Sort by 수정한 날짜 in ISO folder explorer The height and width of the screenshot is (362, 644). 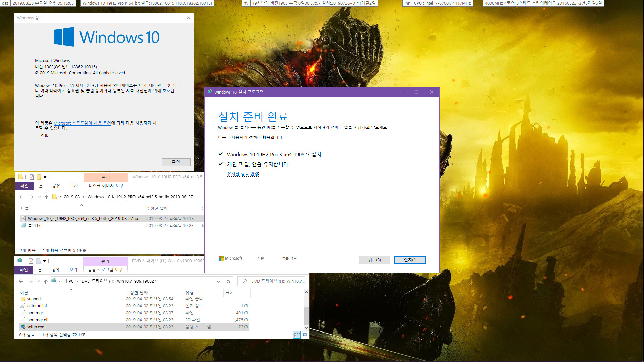point(157,208)
